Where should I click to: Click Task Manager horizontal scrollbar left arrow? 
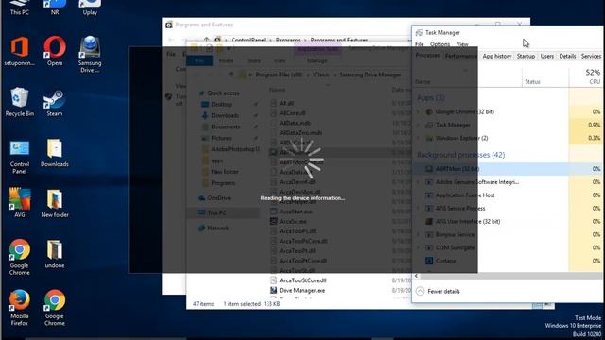(416, 276)
